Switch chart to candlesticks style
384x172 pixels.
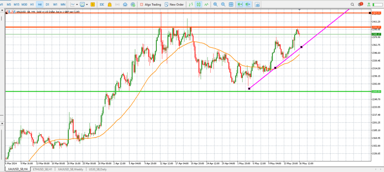pyautogui.click(x=199, y=5)
